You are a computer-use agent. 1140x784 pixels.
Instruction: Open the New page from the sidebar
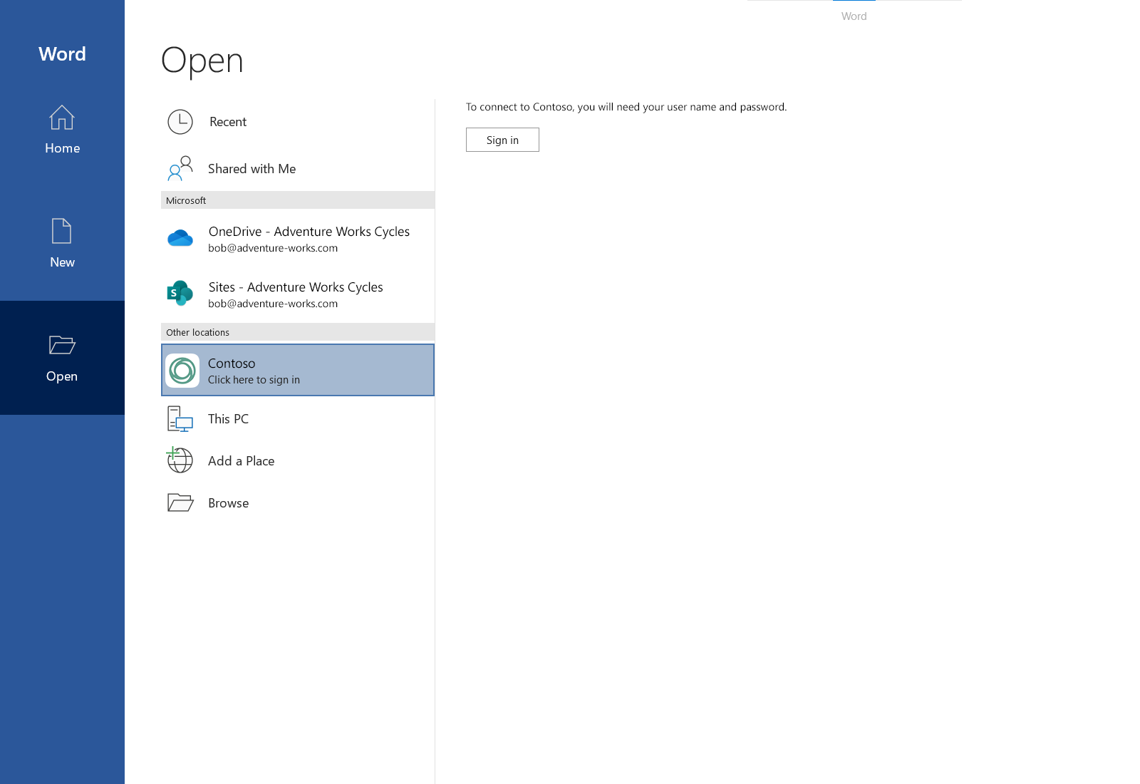point(62,244)
